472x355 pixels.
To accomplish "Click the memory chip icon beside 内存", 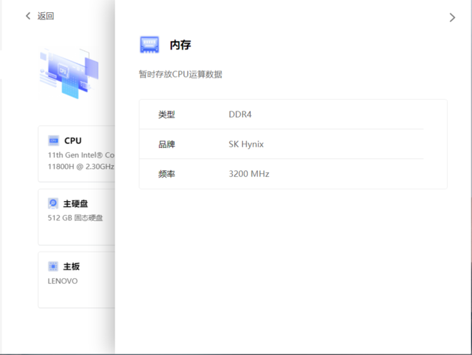I will [149, 45].
